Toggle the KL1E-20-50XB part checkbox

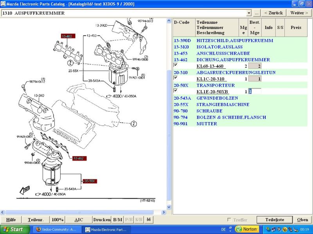click(x=175, y=90)
